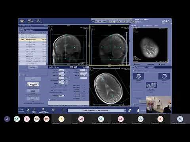Click the dropdown button below the protocol list
The height and width of the screenshot is (142, 190).
coord(33,67)
